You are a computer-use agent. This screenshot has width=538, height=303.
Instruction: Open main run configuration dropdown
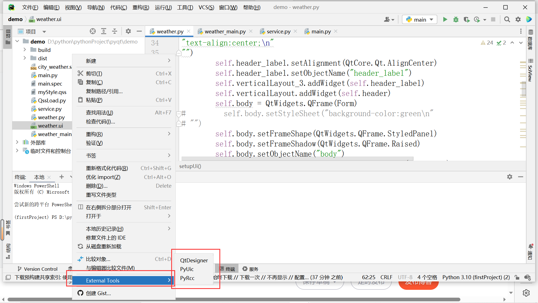[x=419, y=19]
